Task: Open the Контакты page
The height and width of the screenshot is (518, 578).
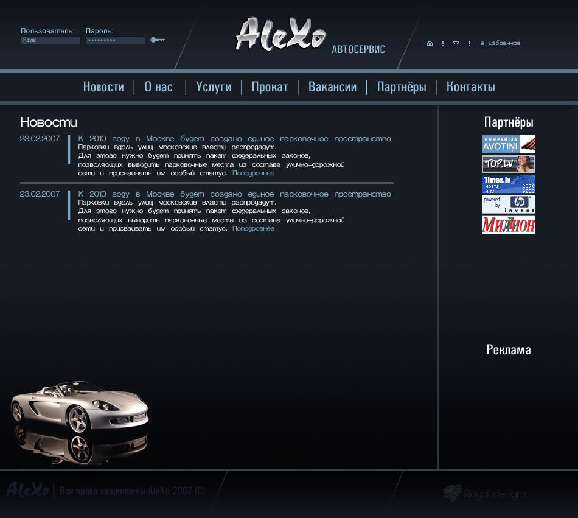Action: 470,86
